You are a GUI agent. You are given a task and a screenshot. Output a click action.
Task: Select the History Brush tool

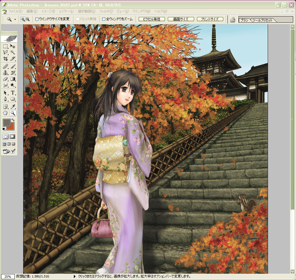point(13,73)
